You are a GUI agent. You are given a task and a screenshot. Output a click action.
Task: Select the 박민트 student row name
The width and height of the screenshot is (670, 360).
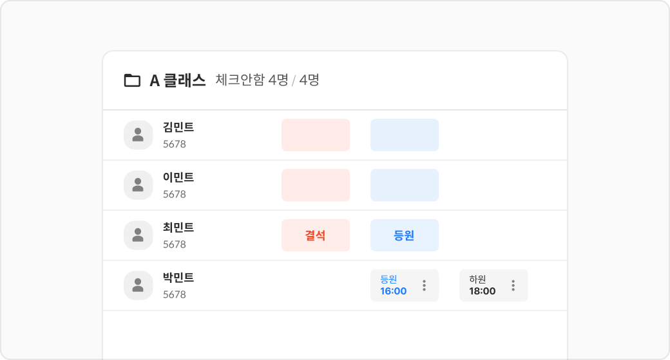(x=178, y=278)
